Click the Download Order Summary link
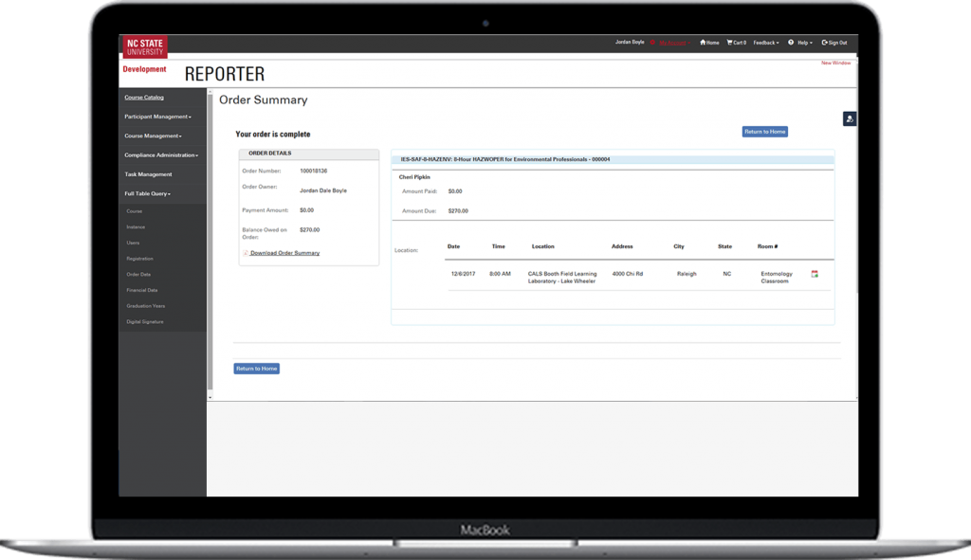The image size is (971, 560). click(x=284, y=253)
